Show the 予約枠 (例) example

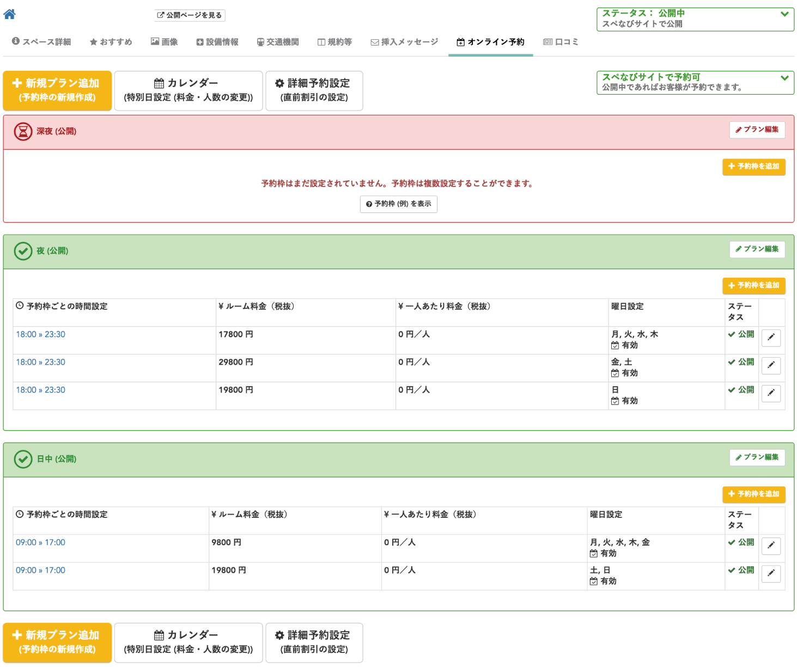[x=398, y=204]
